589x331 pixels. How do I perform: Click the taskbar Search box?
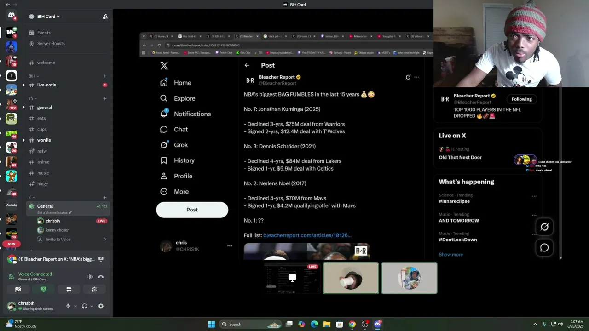[x=250, y=324]
